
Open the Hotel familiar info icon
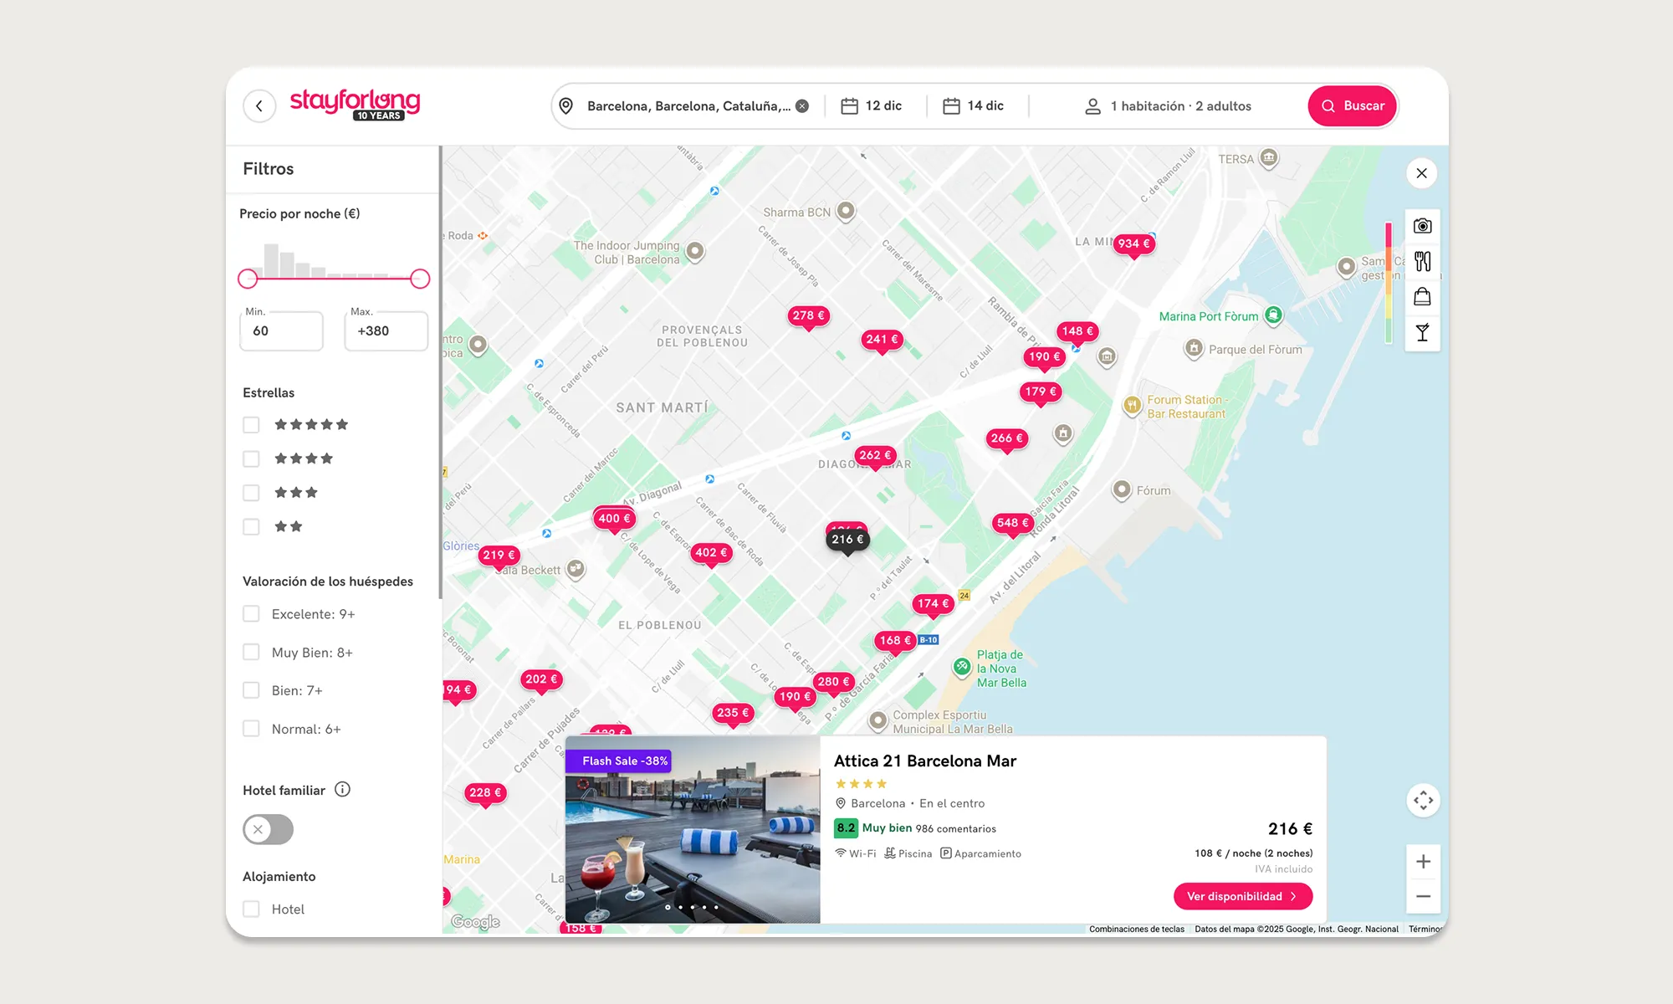point(342,789)
